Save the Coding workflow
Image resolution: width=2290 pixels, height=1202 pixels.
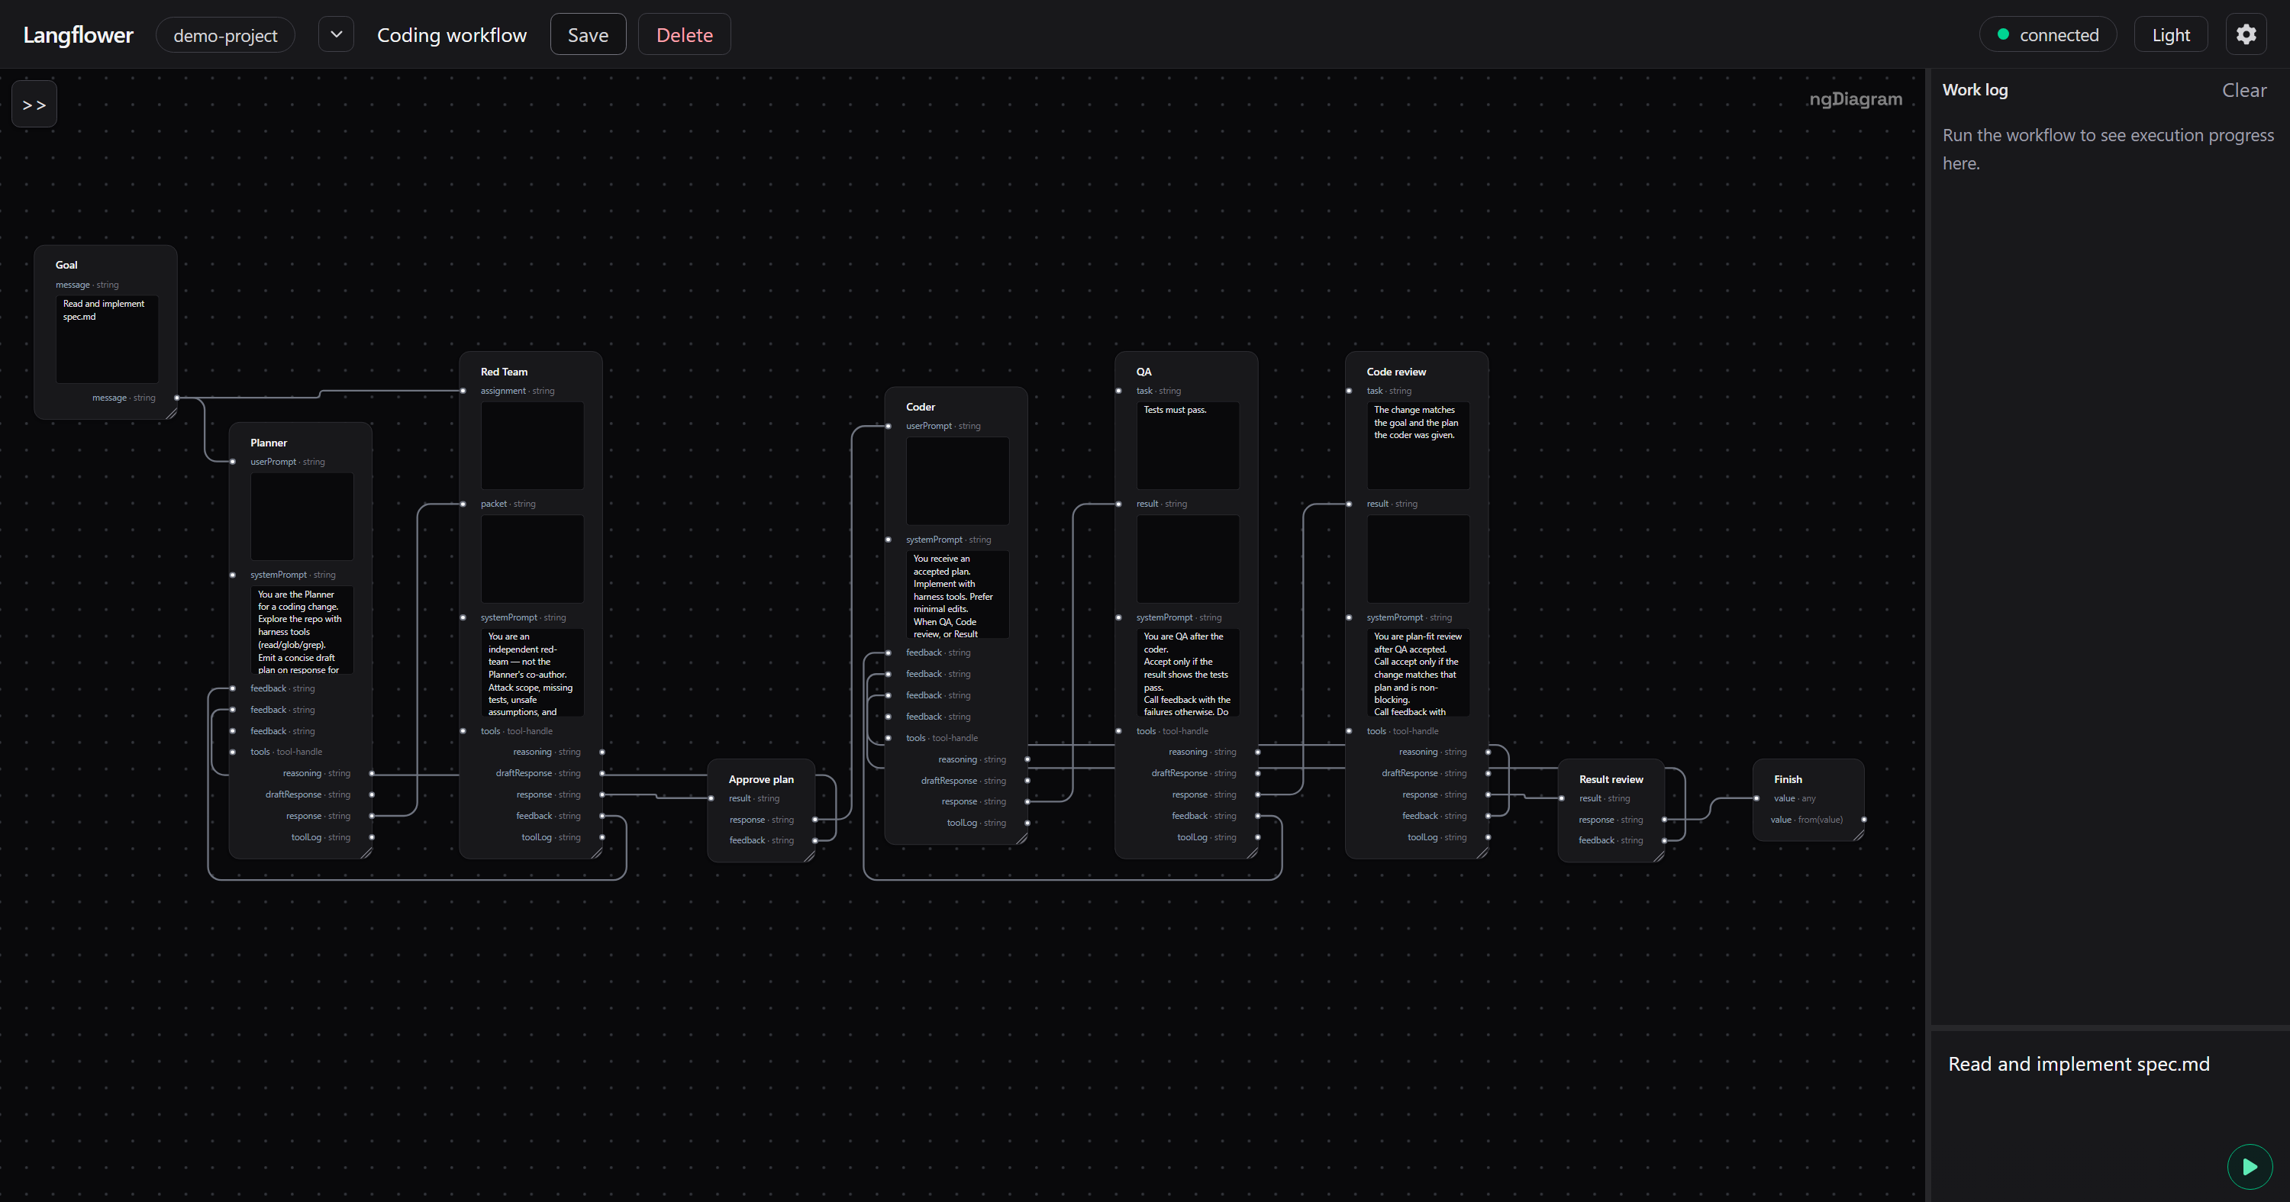[x=588, y=34]
